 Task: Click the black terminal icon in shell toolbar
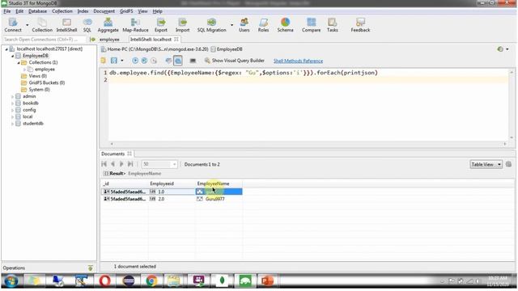coord(193,61)
